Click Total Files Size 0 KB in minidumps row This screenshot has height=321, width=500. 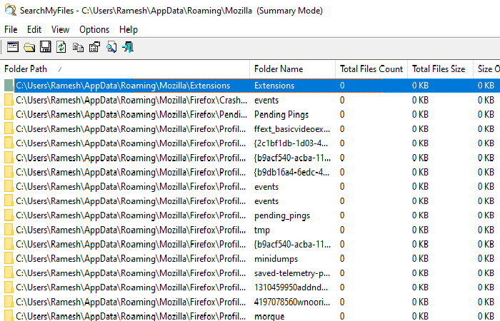[x=420, y=259]
